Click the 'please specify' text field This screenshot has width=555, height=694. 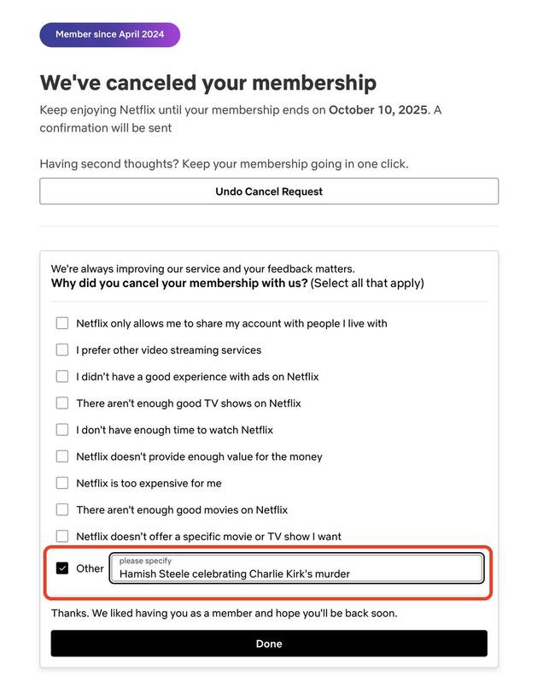[296, 569]
